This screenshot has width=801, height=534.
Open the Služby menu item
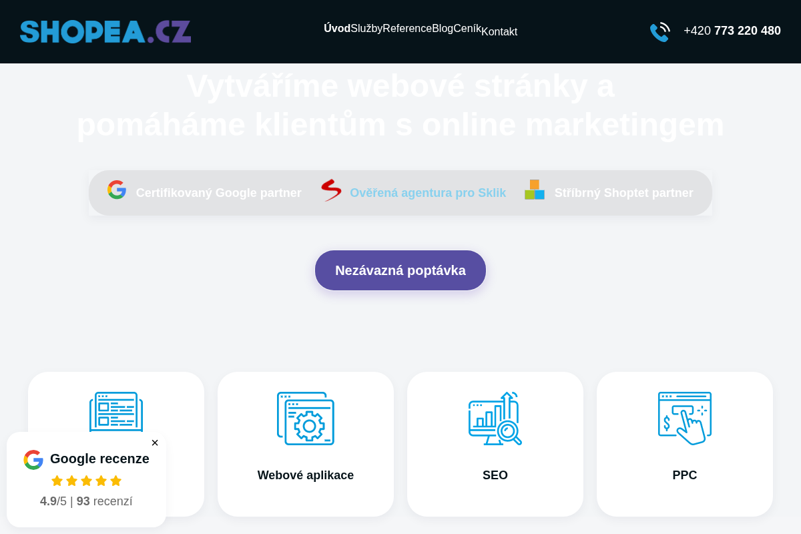366,28
